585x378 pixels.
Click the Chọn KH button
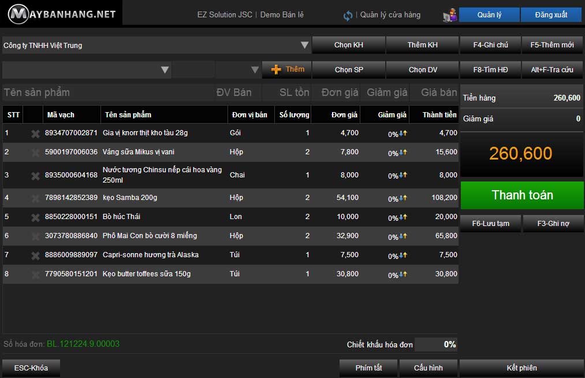[x=348, y=45]
